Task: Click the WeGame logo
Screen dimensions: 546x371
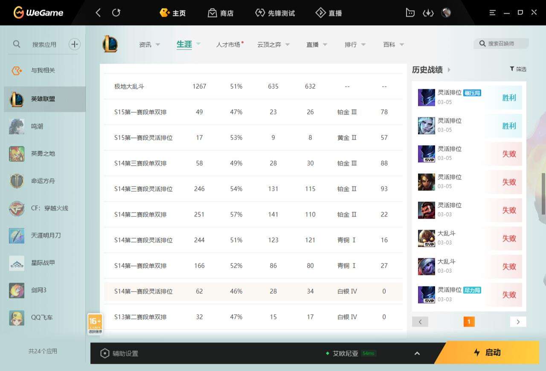Action: point(38,13)
